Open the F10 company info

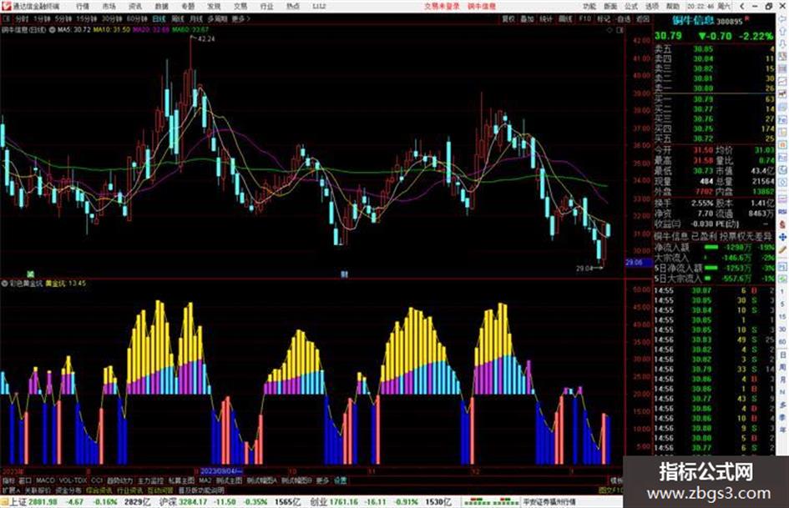[x=584, y=18]
